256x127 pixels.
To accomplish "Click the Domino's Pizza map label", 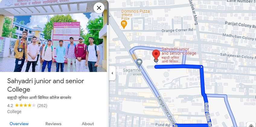I will 135,11.
